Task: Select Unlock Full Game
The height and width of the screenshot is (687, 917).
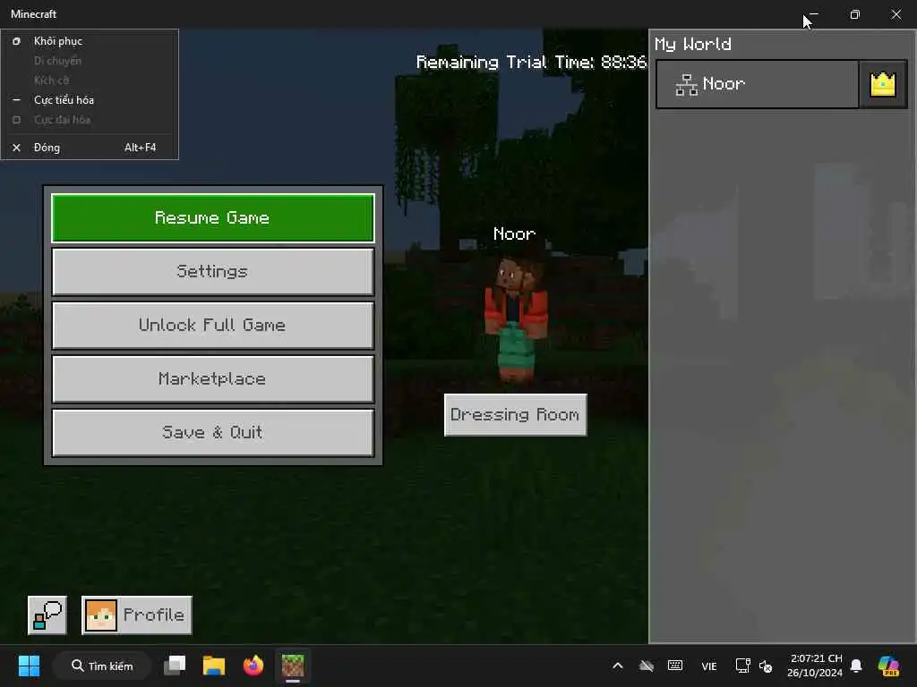Action: pyautogui.click(x=213, y=326)
